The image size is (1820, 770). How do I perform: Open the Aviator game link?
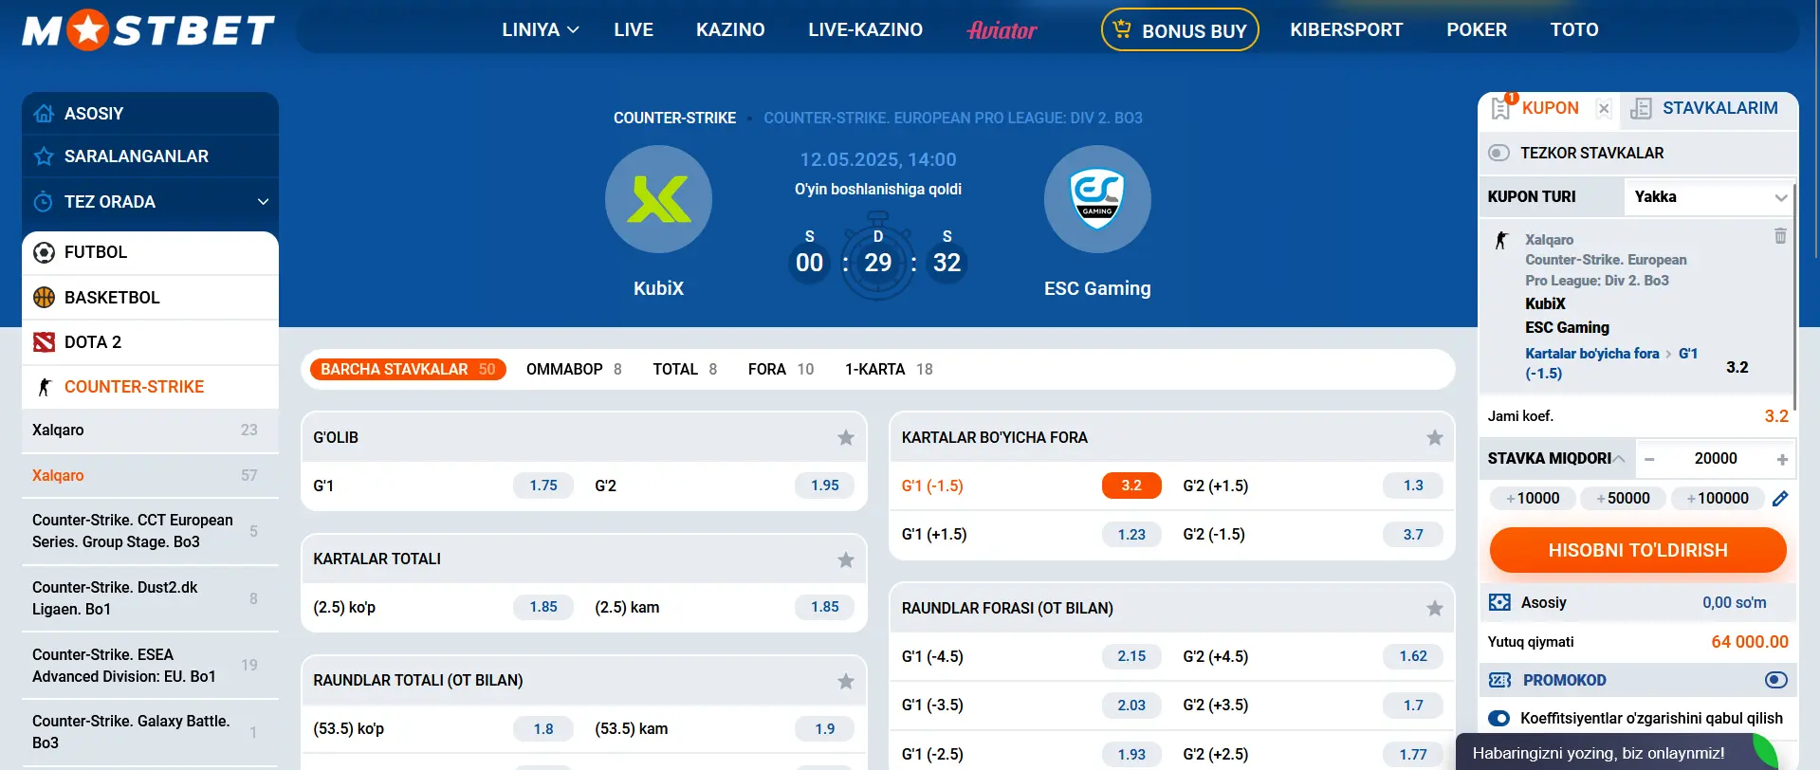1002,30
